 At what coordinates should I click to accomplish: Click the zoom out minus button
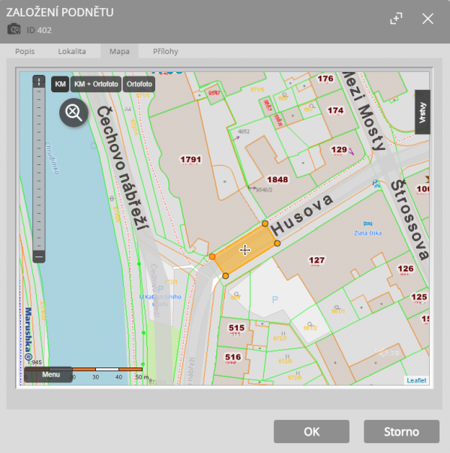[x=39, y=256]
